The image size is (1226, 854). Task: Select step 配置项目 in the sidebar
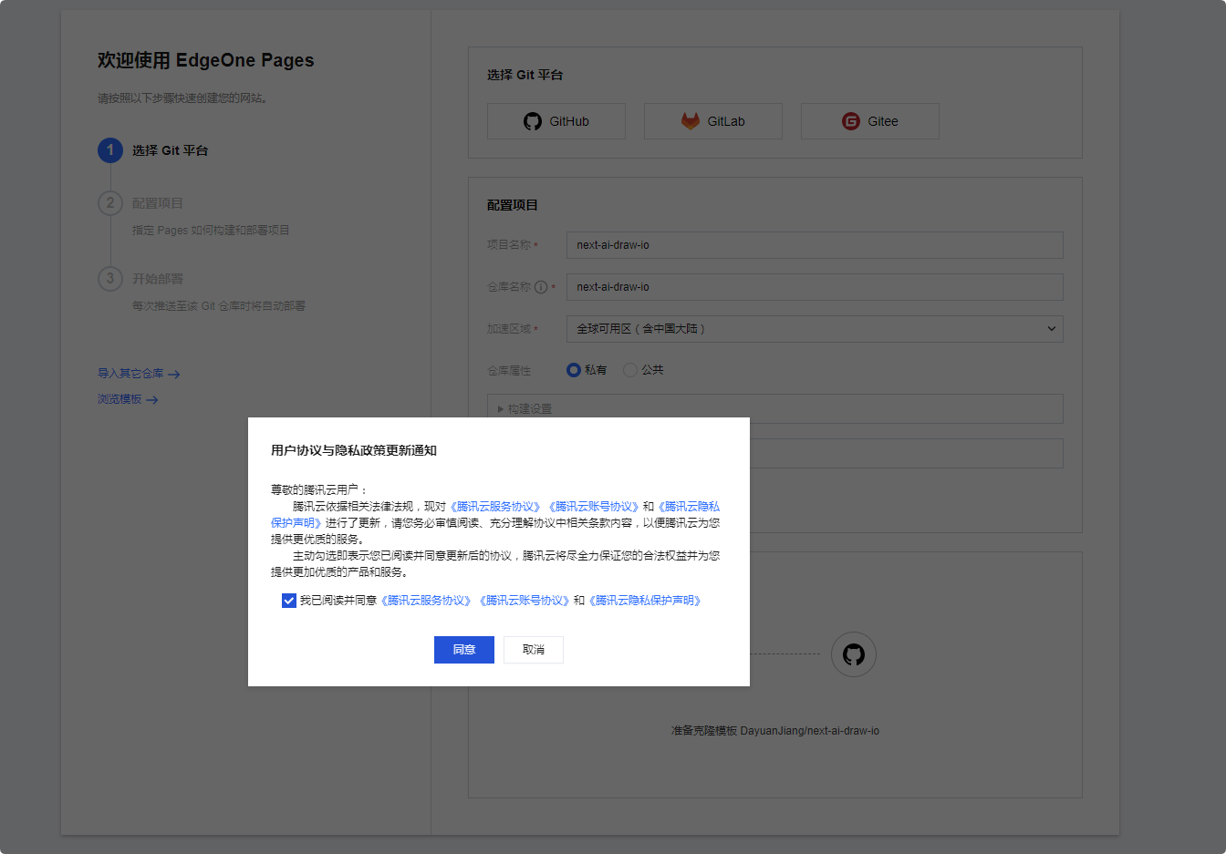point(158,203)
